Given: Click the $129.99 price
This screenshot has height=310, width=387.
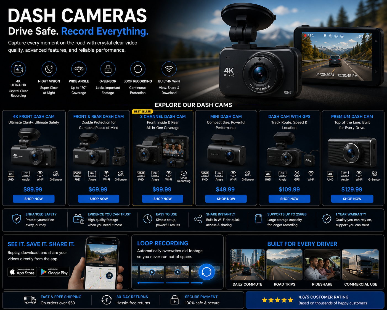Looking at the screenshot, I should point(352,190).
